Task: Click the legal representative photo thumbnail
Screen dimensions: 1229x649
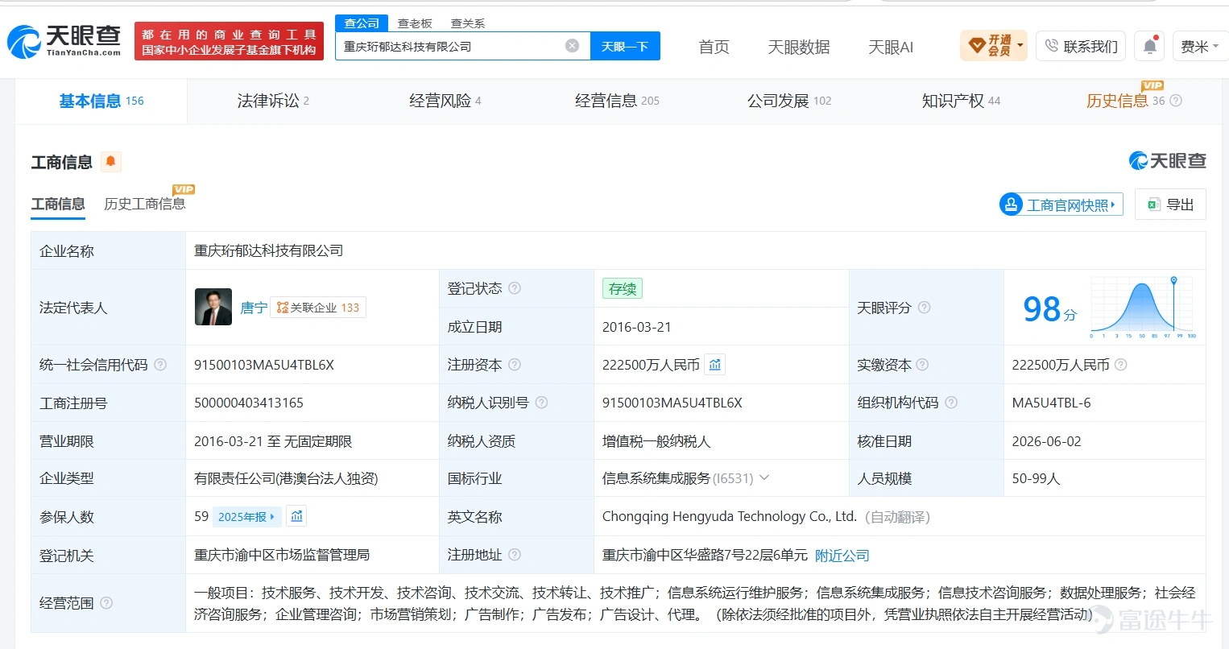Action: 213,307
